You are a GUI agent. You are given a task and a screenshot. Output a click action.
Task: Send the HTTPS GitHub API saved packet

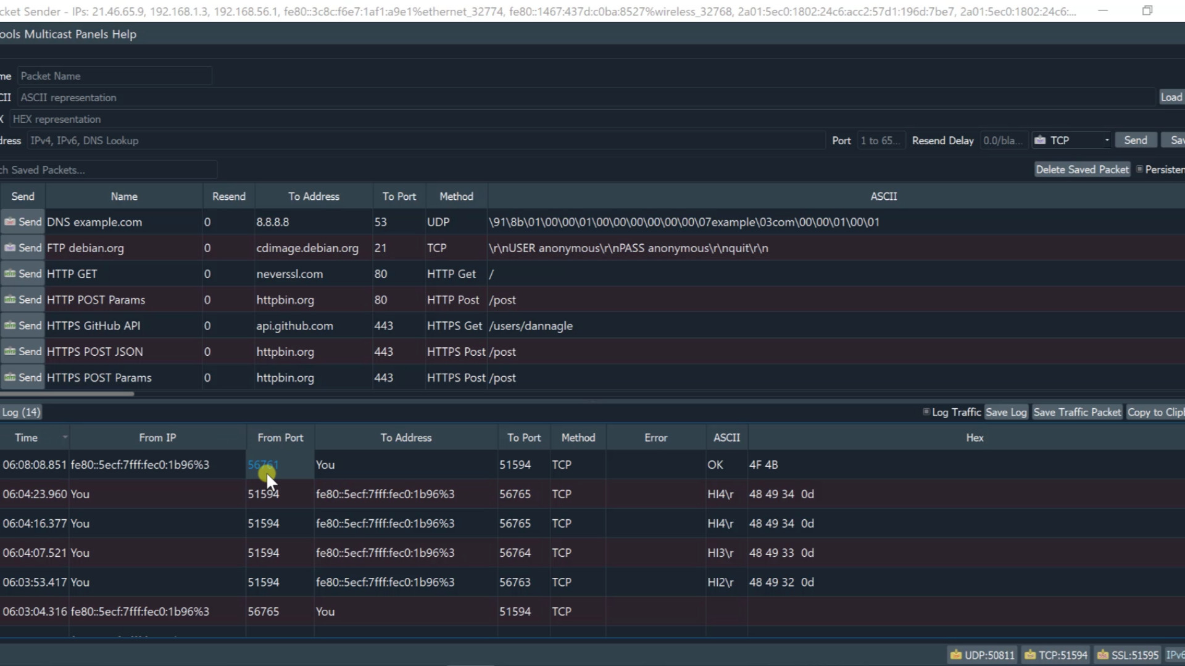coord(22,326)
